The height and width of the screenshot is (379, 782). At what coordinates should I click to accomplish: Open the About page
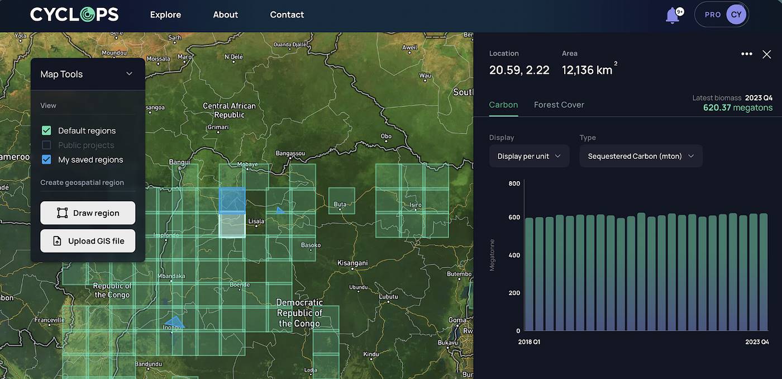pos(226,15)
